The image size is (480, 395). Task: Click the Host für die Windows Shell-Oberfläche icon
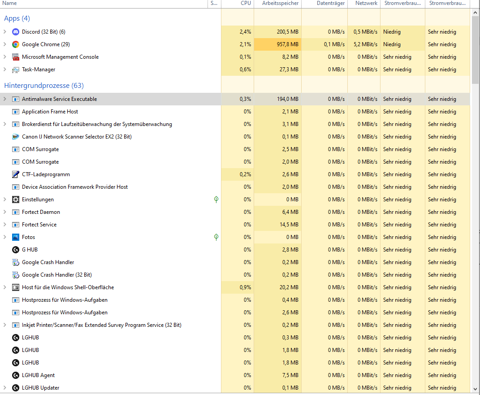tap(15, 287)
